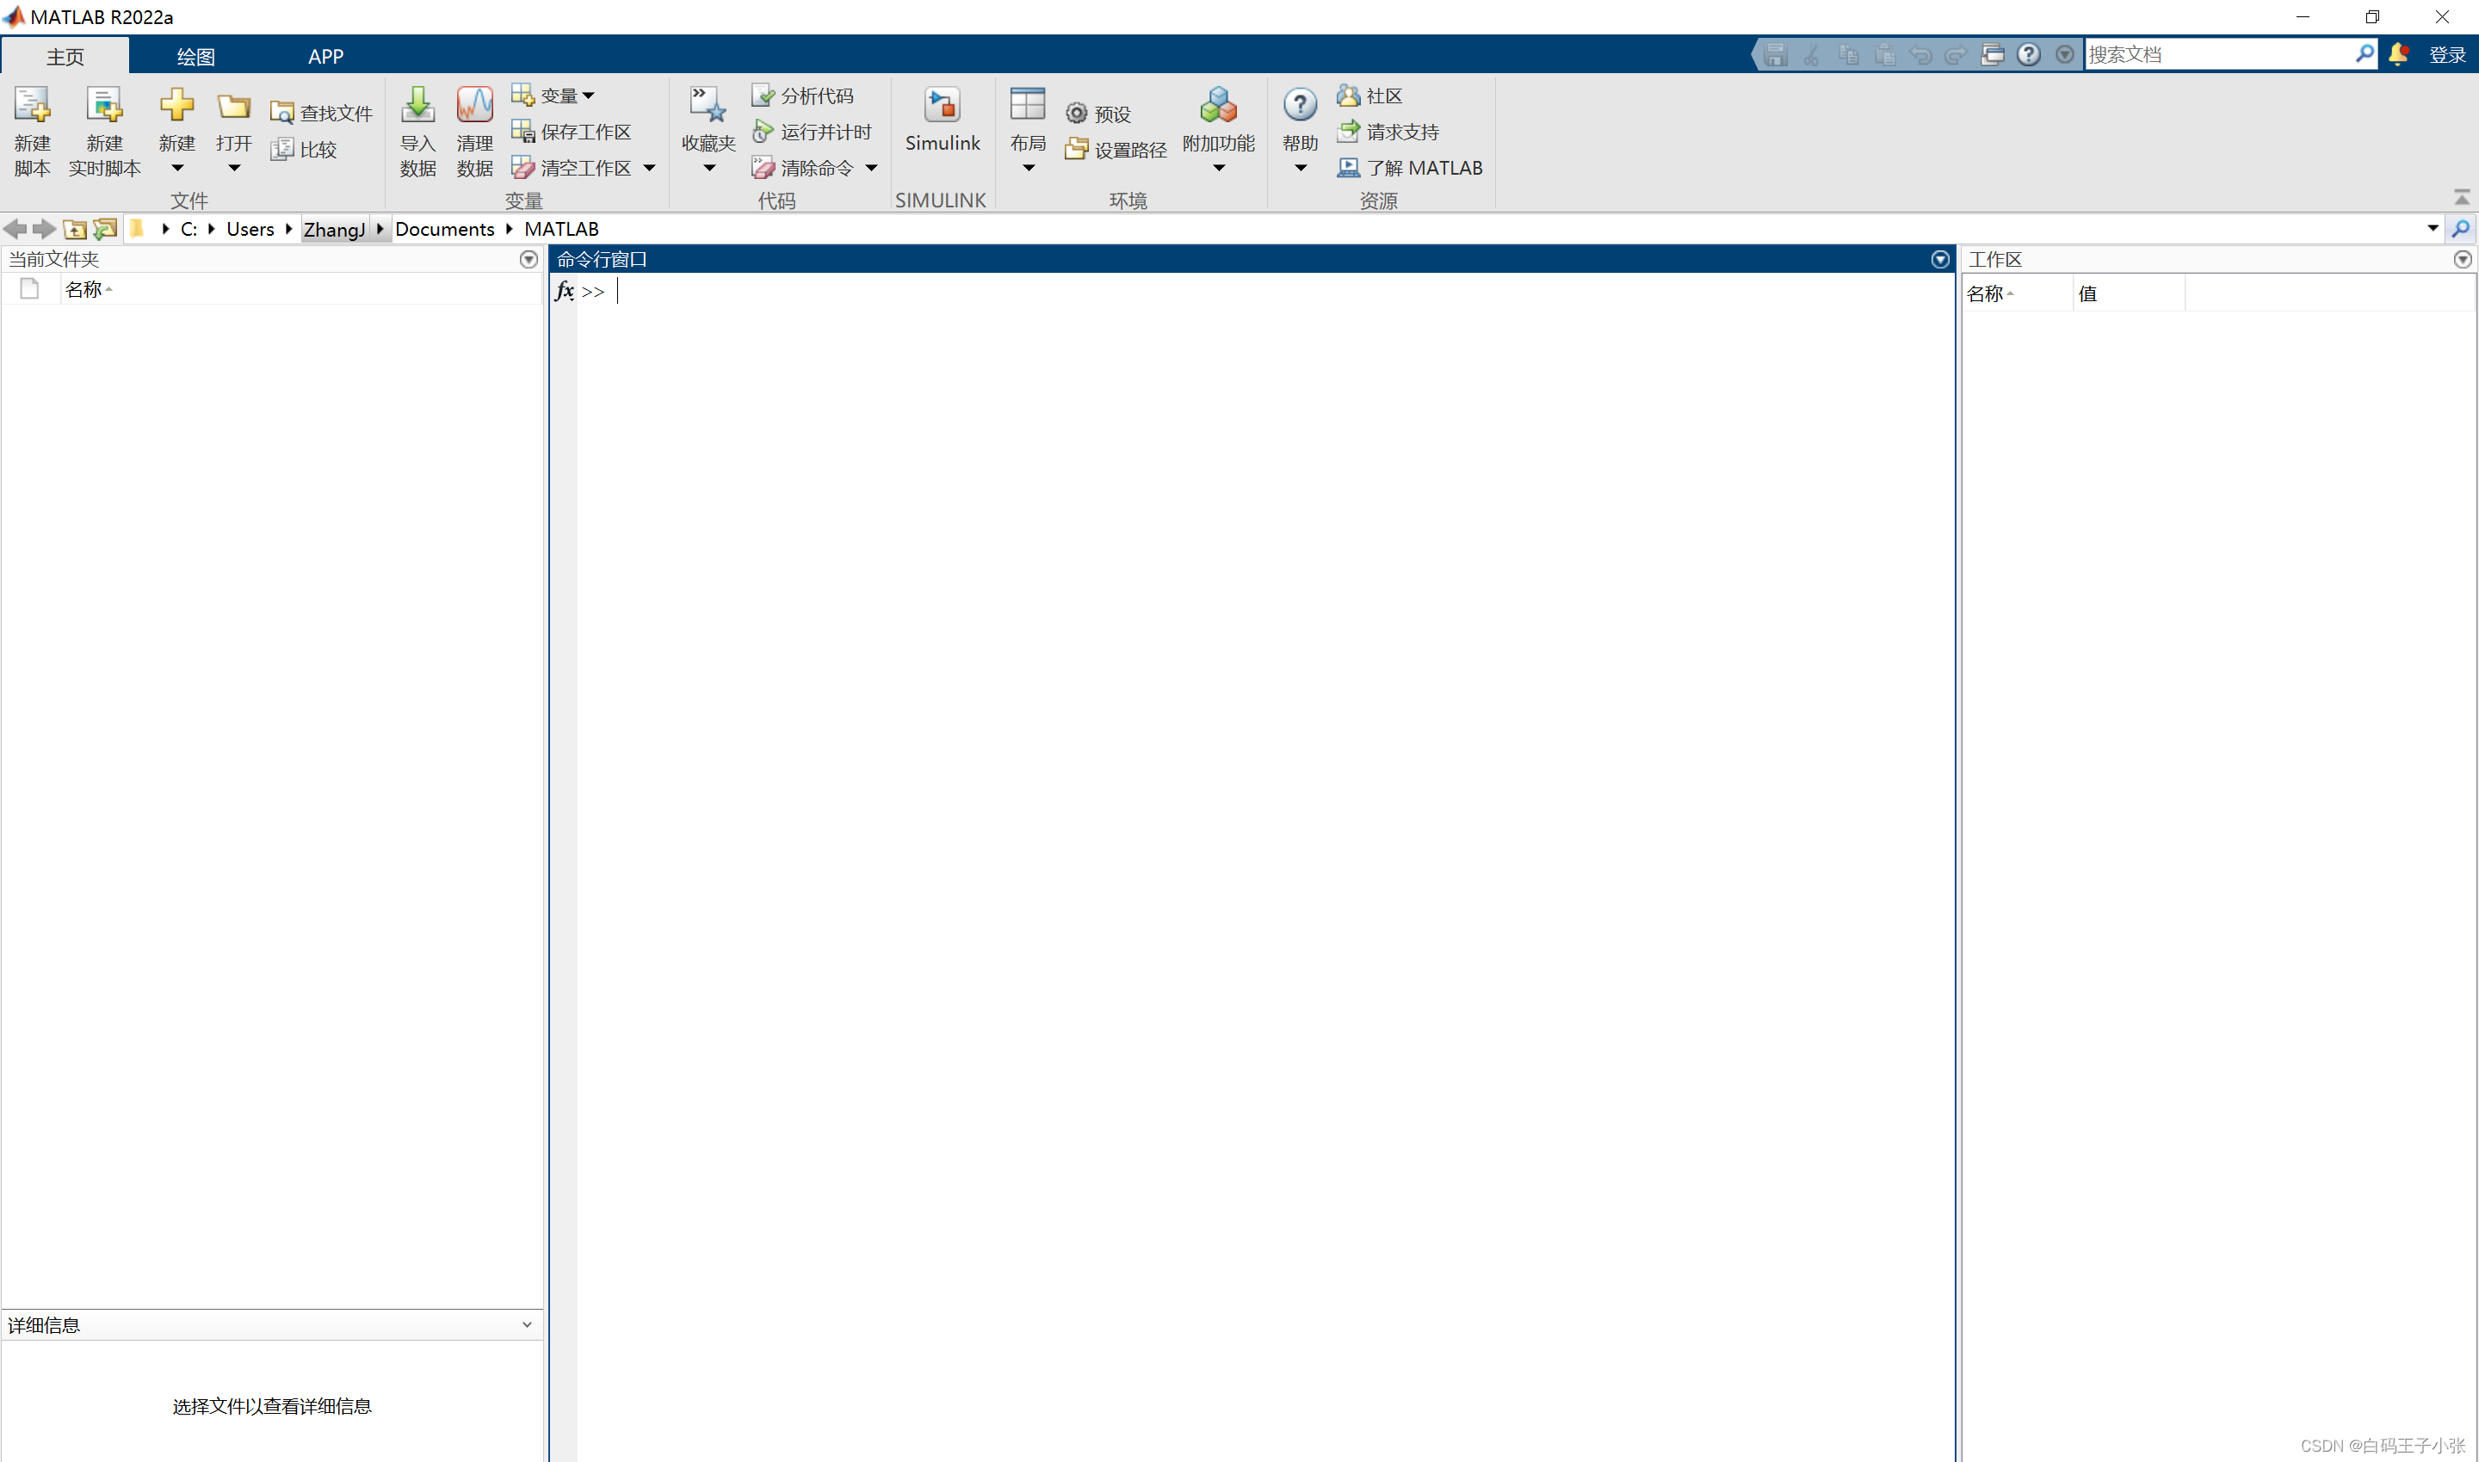Click the Sign In (登录) link
The width and height of the screenshot is (2479, 1462).
2446,55
